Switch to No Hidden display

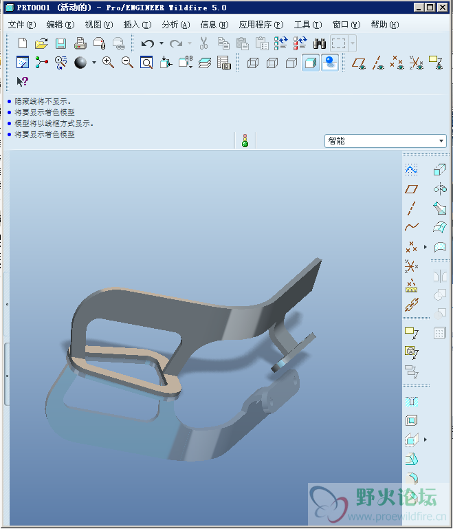pyautogui.click(x=291, y=63)
